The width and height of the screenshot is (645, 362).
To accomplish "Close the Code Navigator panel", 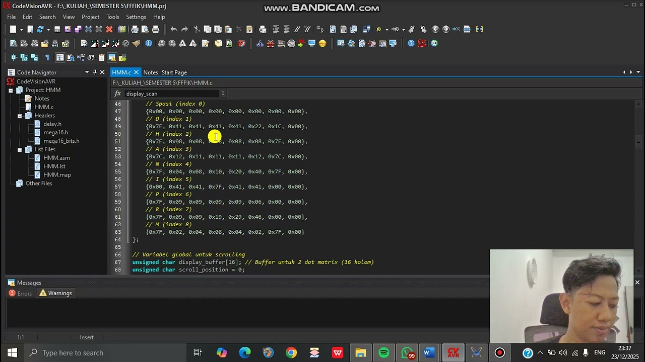I will (102, 72).
